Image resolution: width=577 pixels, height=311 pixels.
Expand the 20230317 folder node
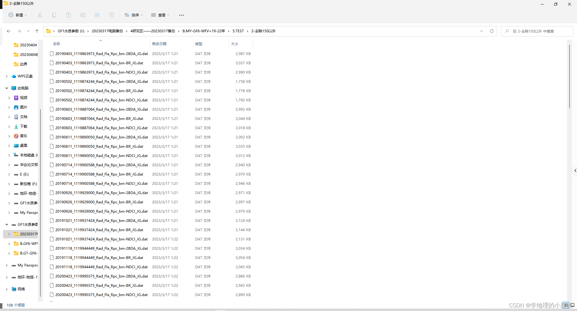(9, 234)
